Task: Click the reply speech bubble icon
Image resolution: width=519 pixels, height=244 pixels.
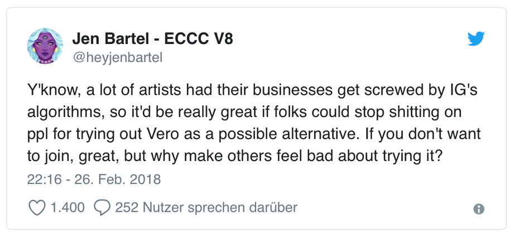Action: (102, 208)
